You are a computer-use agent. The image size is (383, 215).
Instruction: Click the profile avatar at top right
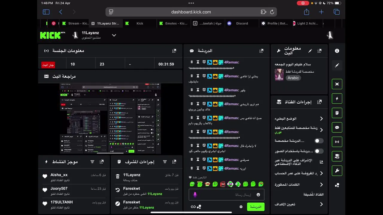330,35
